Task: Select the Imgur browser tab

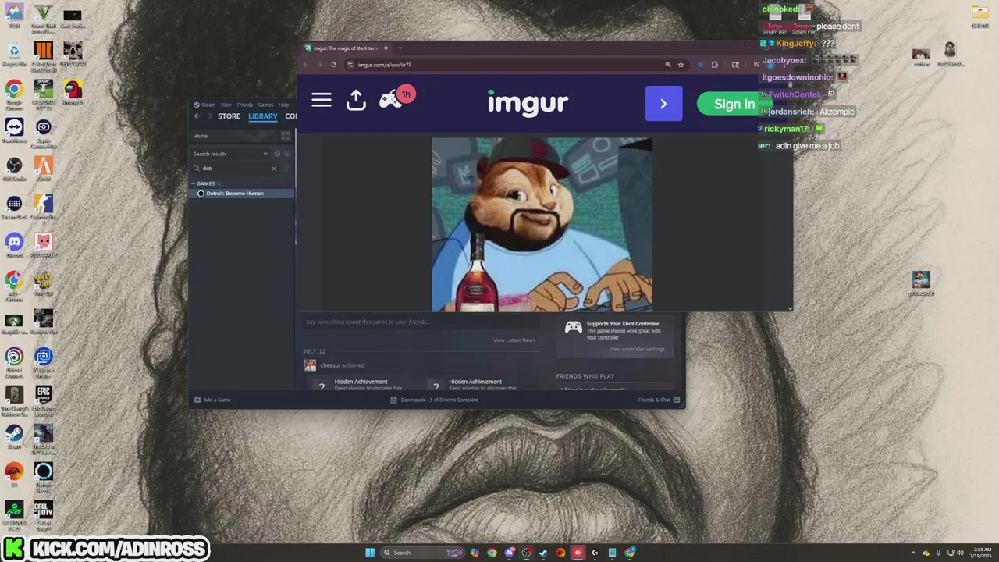Action: [x=346, y=48]
